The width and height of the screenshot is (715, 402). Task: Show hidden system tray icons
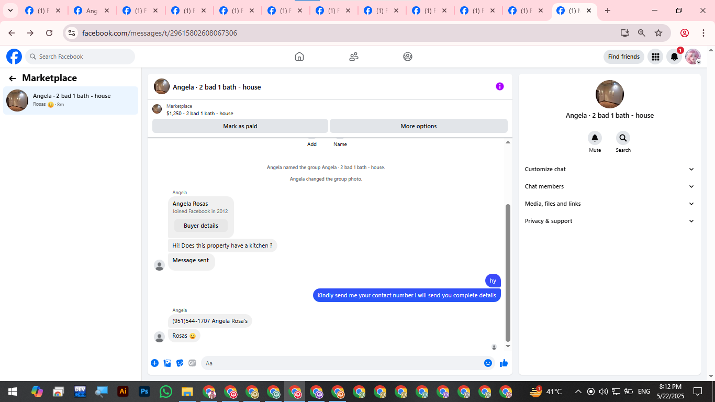(x=578, y=391)
